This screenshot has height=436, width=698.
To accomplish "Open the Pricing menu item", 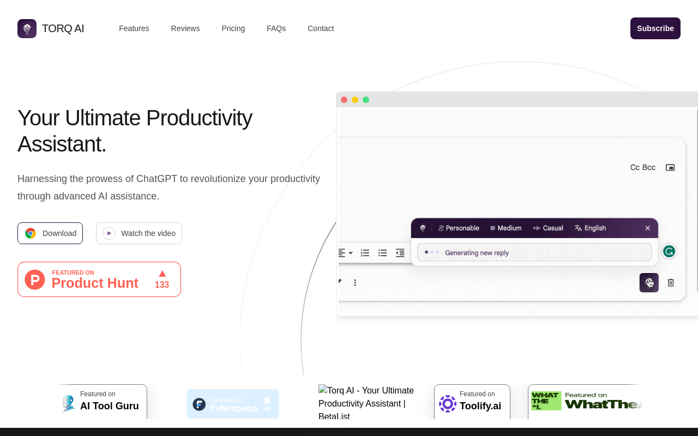I will (x=233, y=28).
